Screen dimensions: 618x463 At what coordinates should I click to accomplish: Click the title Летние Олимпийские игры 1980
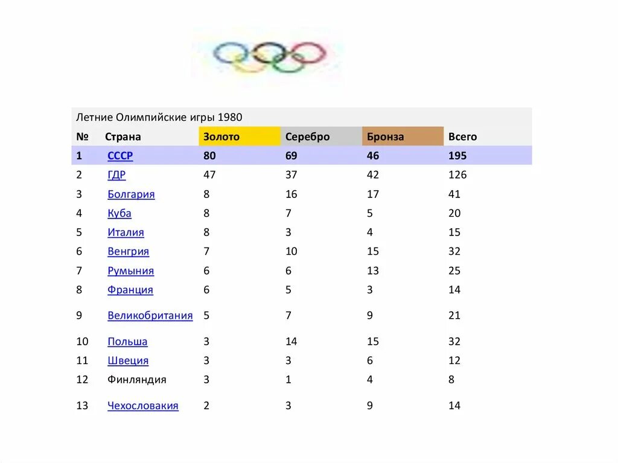(159, 118)
